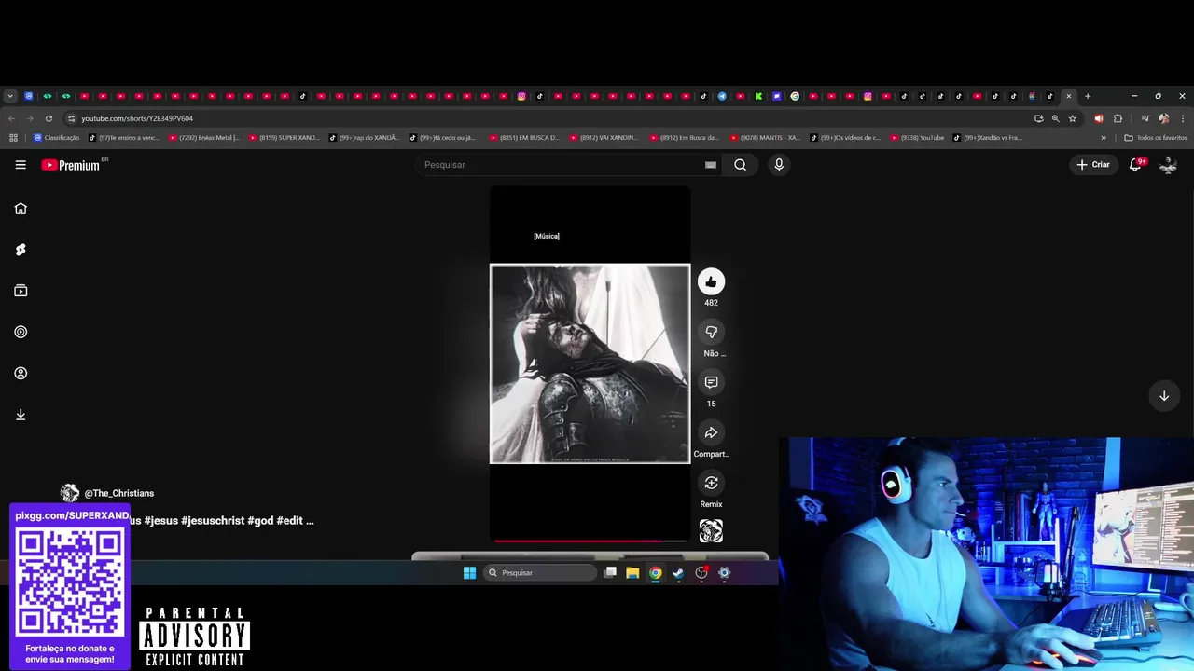Click the URL youtube.com/shorts/Y2E349PV604
The height and width of the screenshot is (671, 1194).
tap(137, 118)
